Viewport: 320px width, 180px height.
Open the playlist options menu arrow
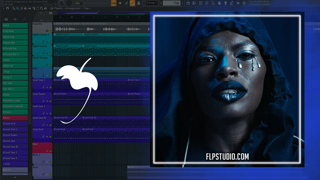[3, 8]
